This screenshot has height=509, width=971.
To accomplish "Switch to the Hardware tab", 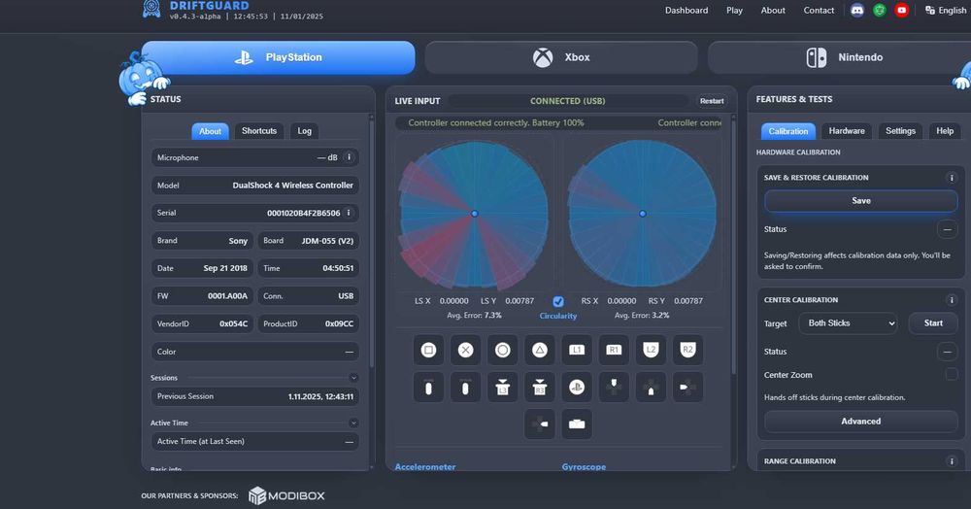I will (x=847, y=131).
